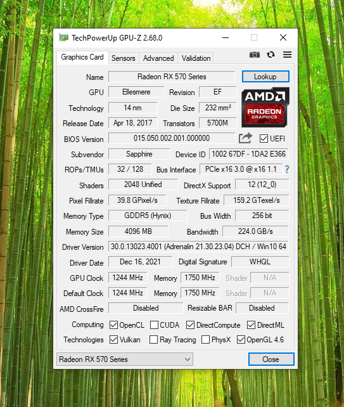
Task: Toggle the UEFI checkbox
Action: click(264, 139)
